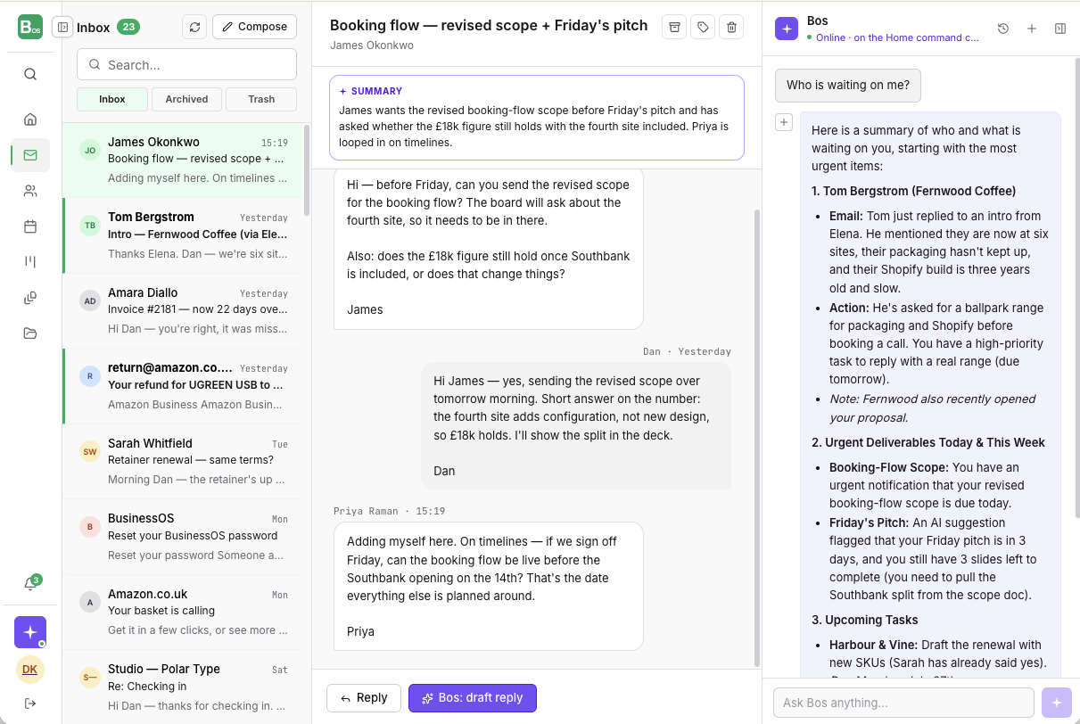
Task: Open the Files folder icon in sidebar
Action: (x=30, y=333)
